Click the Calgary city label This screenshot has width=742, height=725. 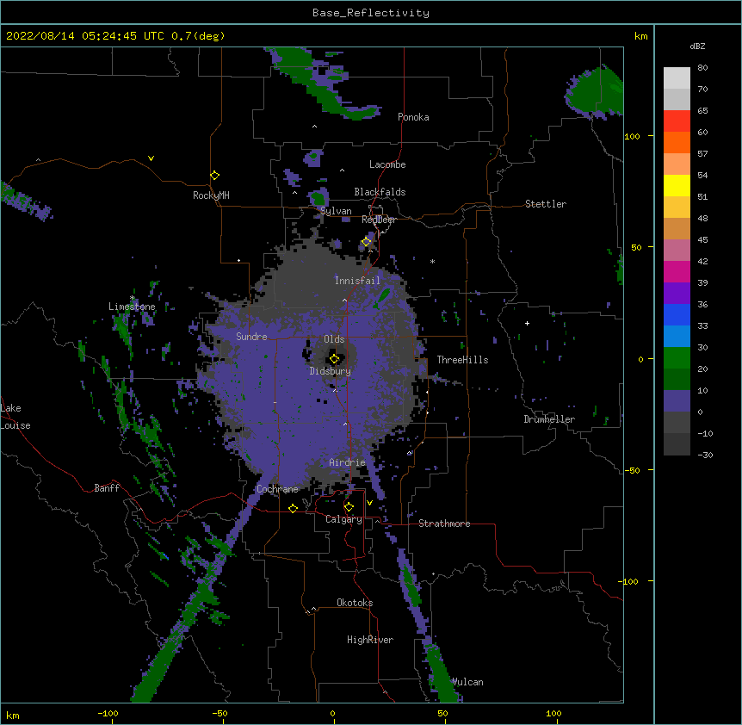pyautogui.click(x=343, y=519)
